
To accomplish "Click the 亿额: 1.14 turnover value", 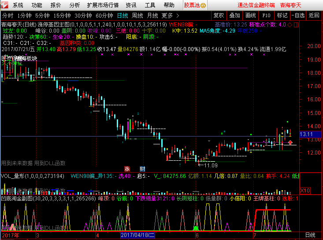I will tap(200, 176).
